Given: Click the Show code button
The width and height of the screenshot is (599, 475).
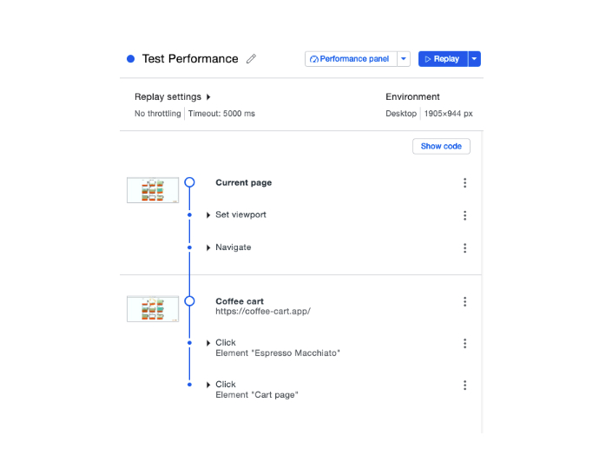Looking at the screenshot, I should click(x=441, y=147).
